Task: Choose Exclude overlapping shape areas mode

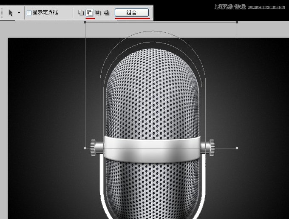Action: 107,12
